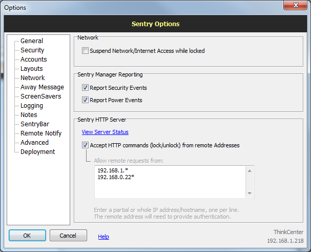Close the Options window
Screen dimensions: 311x252
tap(296, 5)
